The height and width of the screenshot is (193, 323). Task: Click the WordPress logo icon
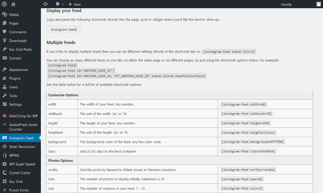coord(5,4)
